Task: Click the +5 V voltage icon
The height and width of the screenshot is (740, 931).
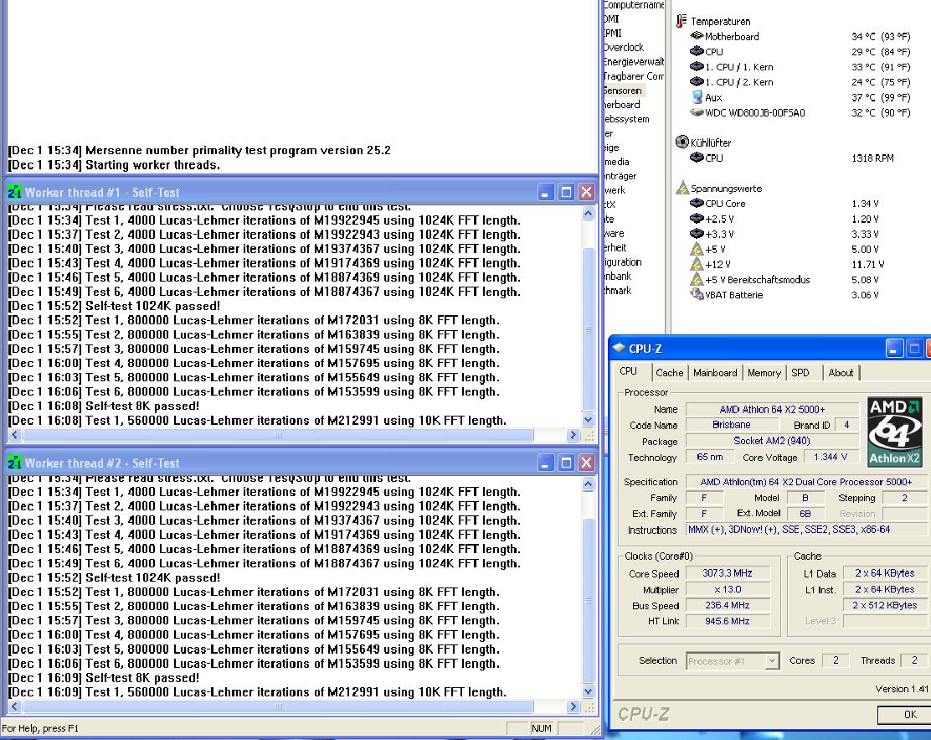Action: tap(697, 248)
